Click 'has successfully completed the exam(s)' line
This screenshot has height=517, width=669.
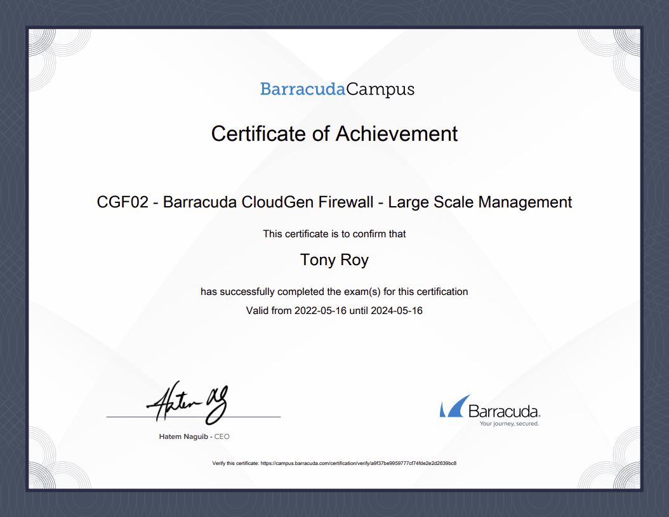(x=334, y=292)
